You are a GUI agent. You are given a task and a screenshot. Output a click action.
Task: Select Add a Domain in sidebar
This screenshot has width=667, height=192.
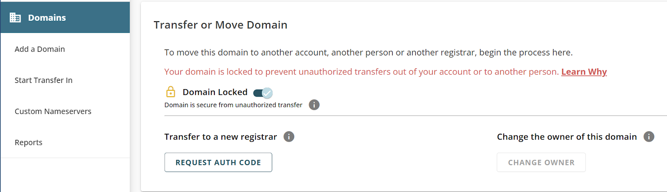pyautogui.click(x=40, y=49)
